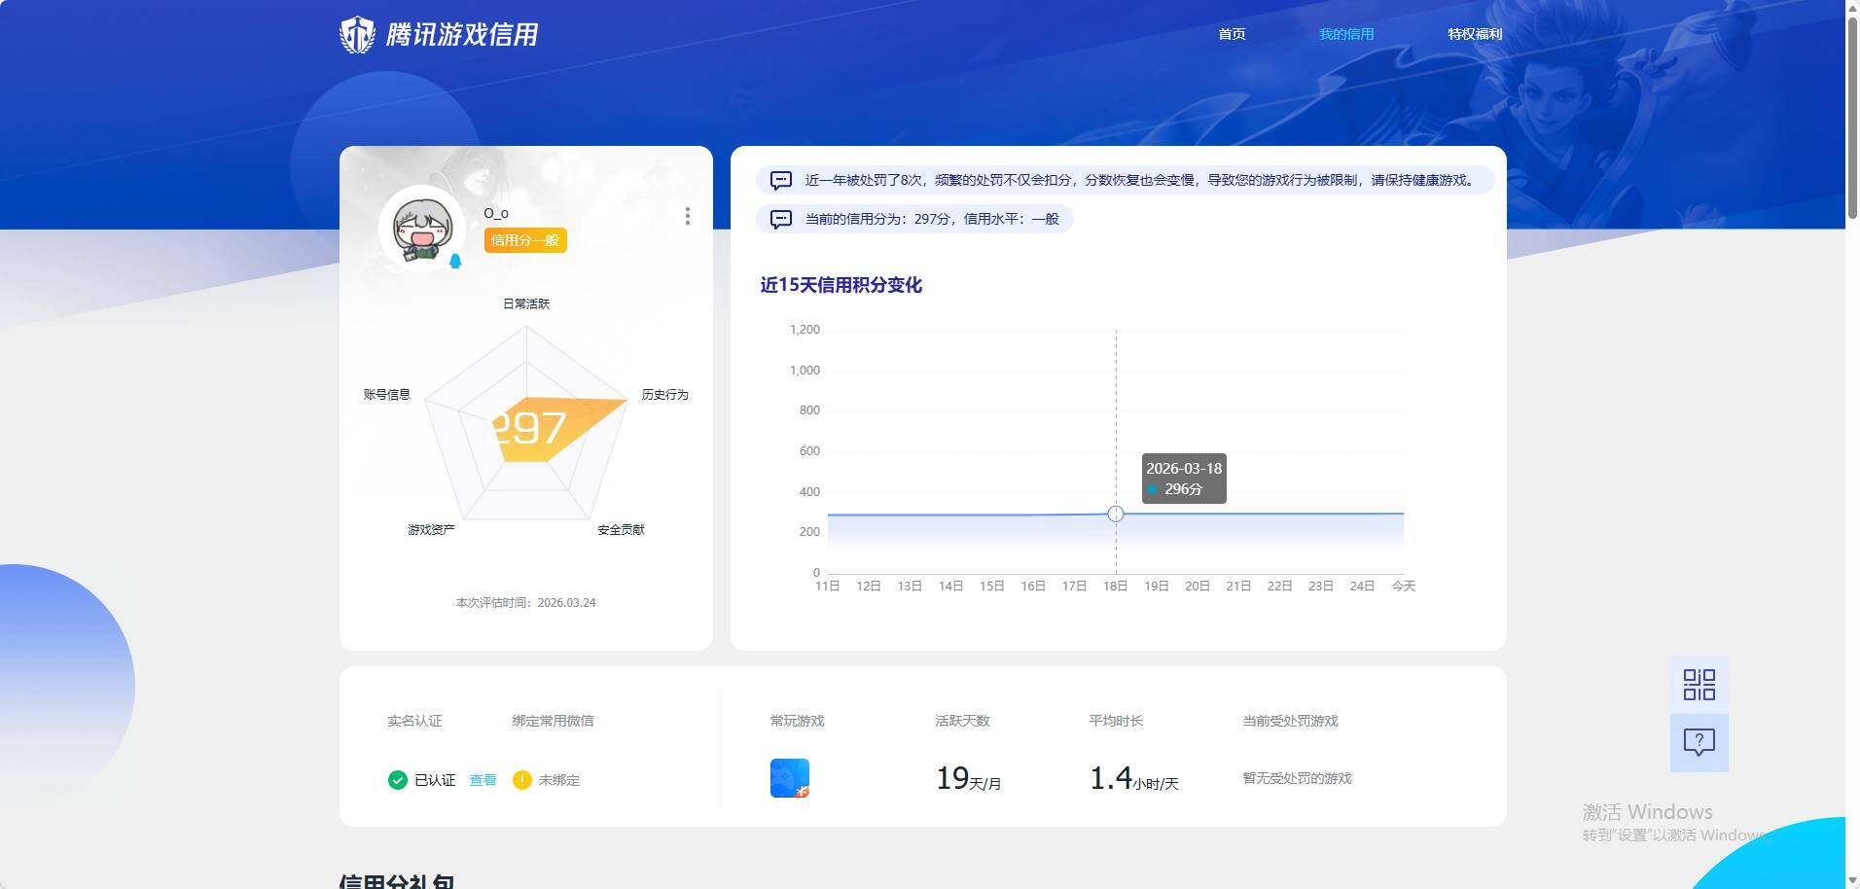Click the QQ penguin badge on avatar
1860x889 pixels.
[x=454, y=261]
